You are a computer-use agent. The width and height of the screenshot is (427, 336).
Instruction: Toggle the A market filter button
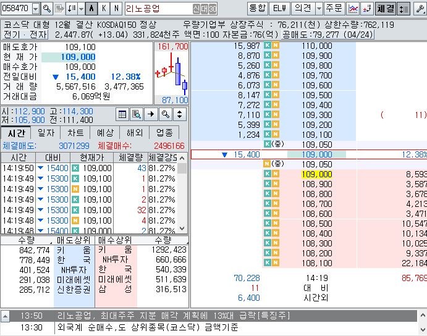pyautogui.click(x=91, y=9)
